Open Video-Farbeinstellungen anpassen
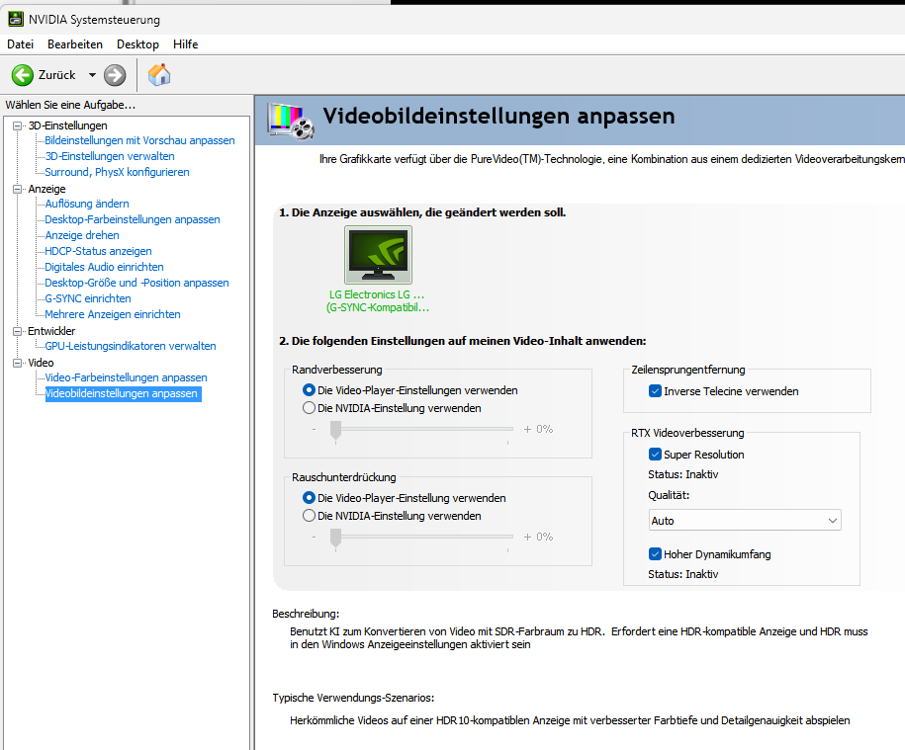The image size is (905, 750). click(126, 377)
